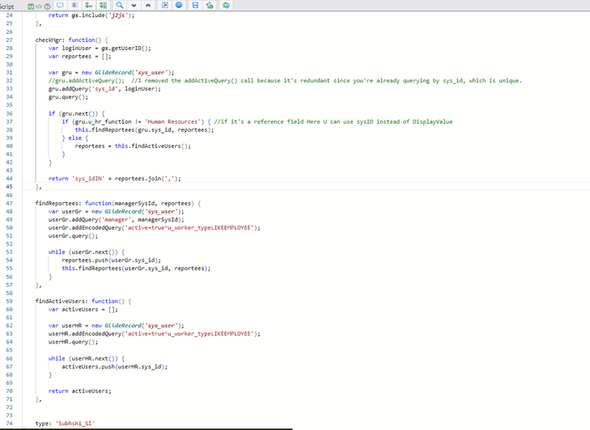Click 'return activeUsers;' line
590x430 pixels.
(80, 391)
